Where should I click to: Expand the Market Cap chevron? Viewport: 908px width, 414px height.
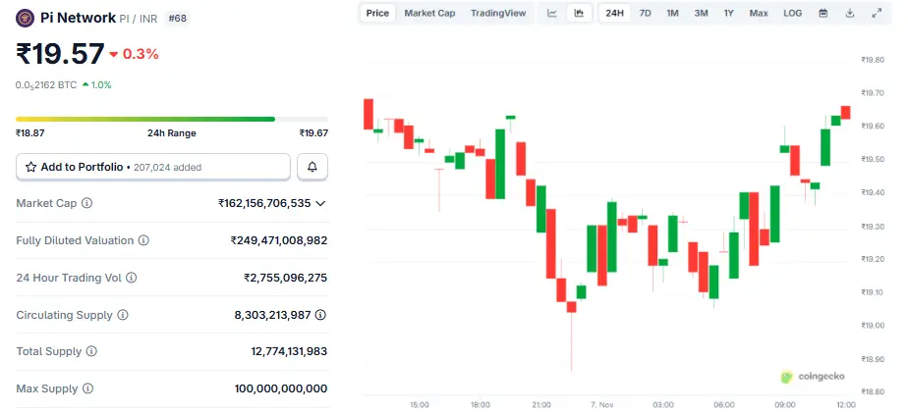(x=320, y=203)
